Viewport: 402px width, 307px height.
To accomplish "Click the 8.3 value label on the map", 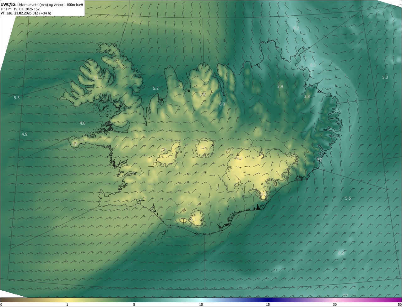I will click(313, 65).
